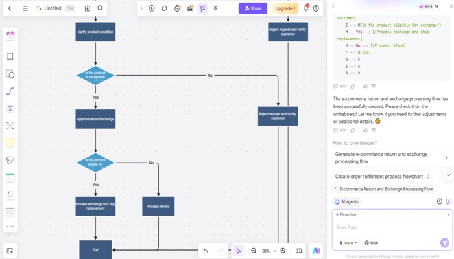The height and width of the screenshot is (259, 454).
Task: Open the timer tool
Action: click(177, 8)
